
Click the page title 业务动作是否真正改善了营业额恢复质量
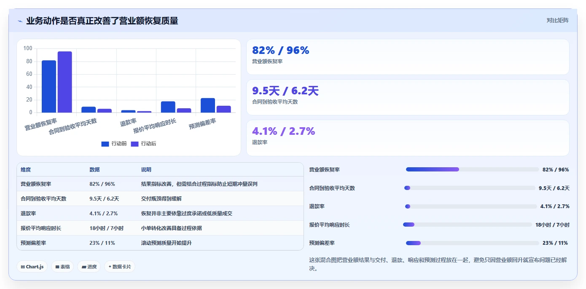102,21
